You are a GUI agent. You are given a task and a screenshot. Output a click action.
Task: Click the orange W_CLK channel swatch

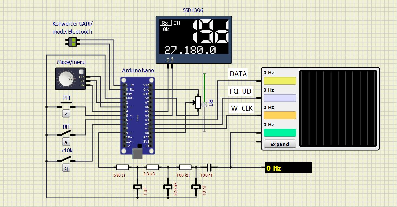tap(280, 115)
